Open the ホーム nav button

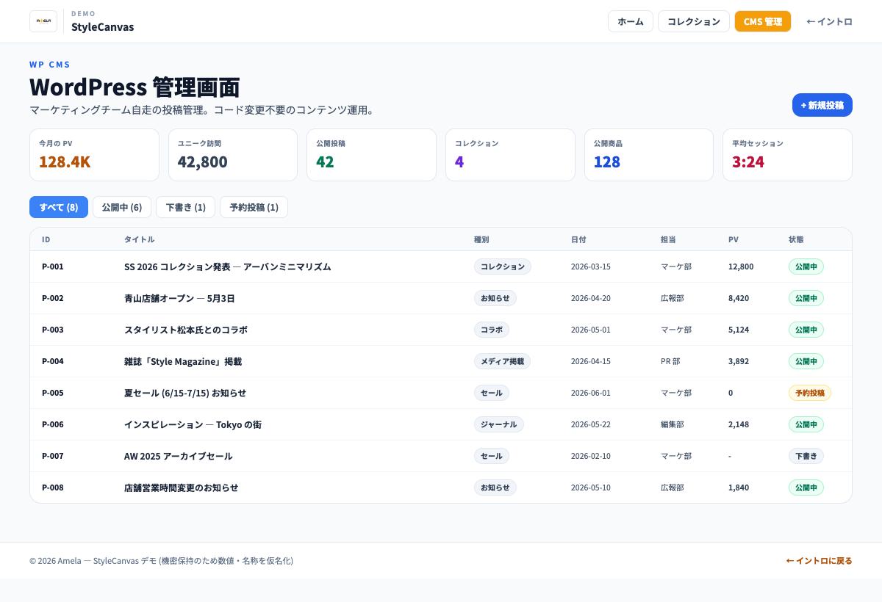pyautogui.click(x=631, y=21)
